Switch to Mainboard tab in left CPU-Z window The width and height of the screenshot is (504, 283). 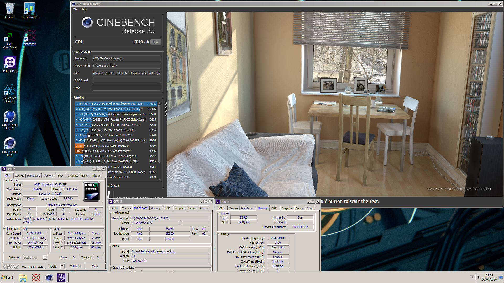click(x=34, y=176)
